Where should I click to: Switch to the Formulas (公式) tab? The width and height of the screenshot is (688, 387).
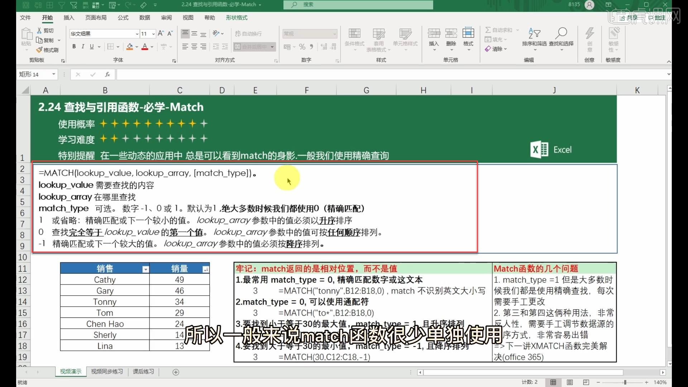123,18
